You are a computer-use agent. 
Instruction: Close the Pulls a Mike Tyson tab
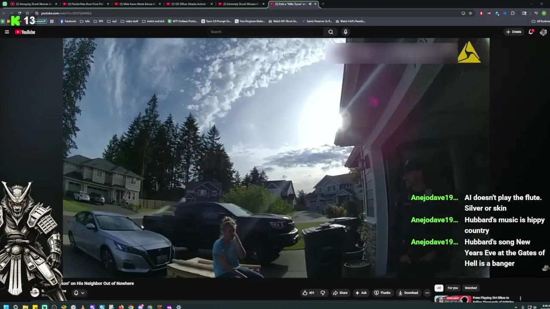(315, 4)
